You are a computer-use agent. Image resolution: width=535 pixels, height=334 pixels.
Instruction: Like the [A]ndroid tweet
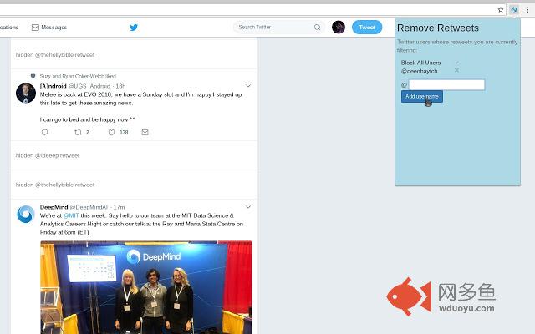112,132
